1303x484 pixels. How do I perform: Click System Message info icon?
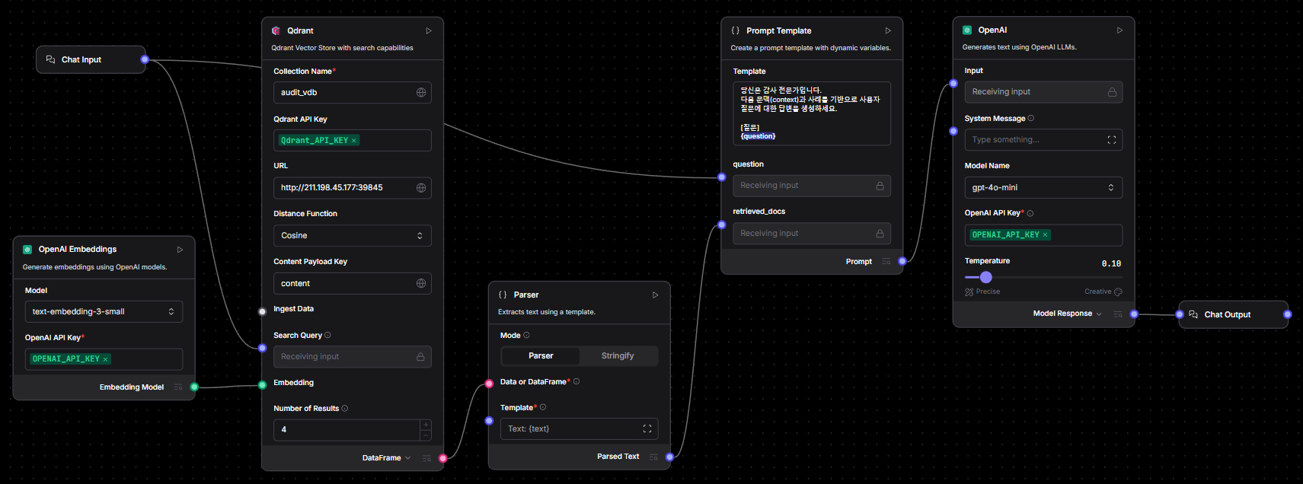click(x=1031, y=118)
